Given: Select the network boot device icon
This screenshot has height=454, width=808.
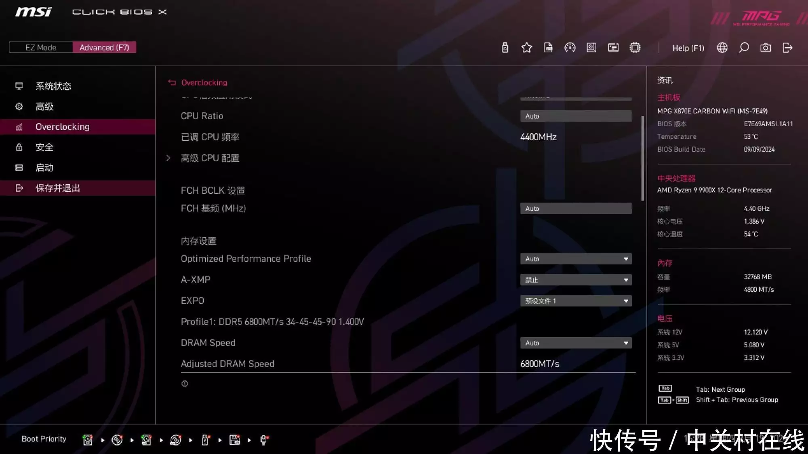Looking at the screenshot, I should tap(264, 440).
